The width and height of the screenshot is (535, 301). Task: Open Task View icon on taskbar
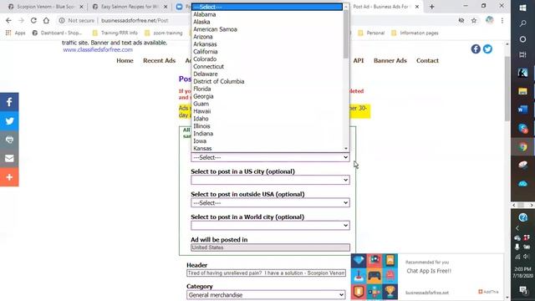522,54
